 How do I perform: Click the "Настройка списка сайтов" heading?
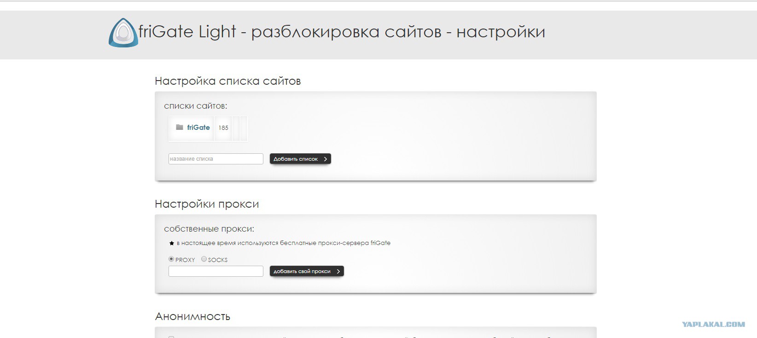[x=228, y=81]
